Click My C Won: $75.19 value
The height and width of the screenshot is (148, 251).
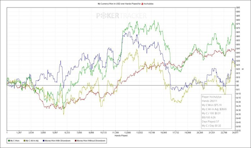[212, 105]
